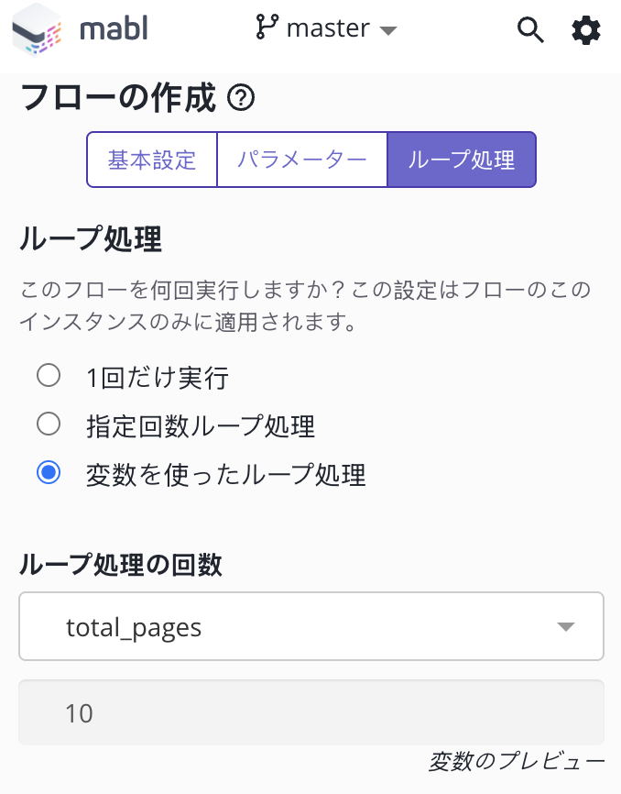Open the search magnifier icon

point(530,30)
